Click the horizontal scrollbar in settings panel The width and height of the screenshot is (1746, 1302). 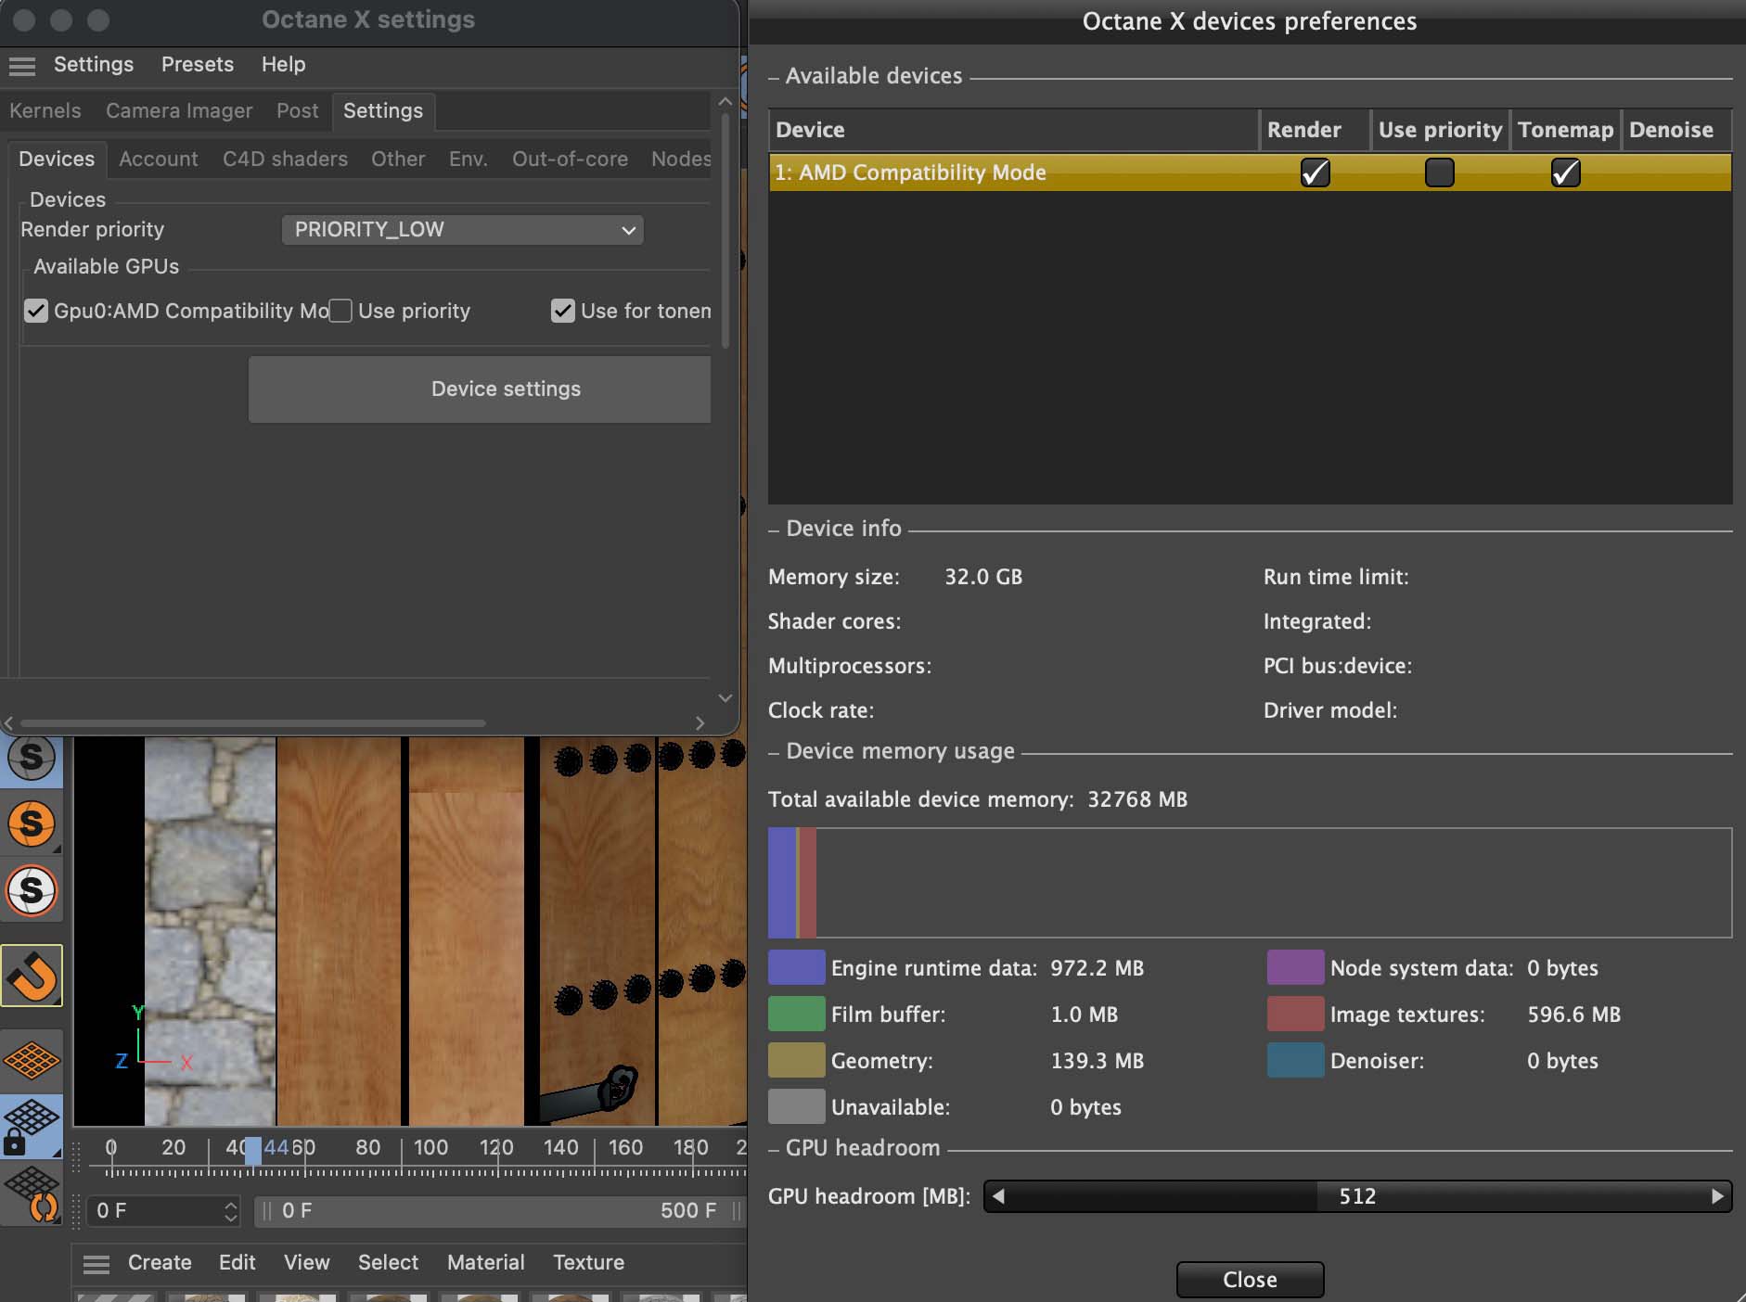pos(252,723)
